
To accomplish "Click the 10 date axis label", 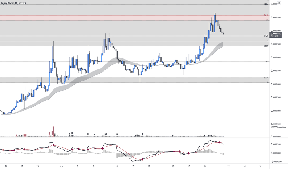I will tap(133, 167).
